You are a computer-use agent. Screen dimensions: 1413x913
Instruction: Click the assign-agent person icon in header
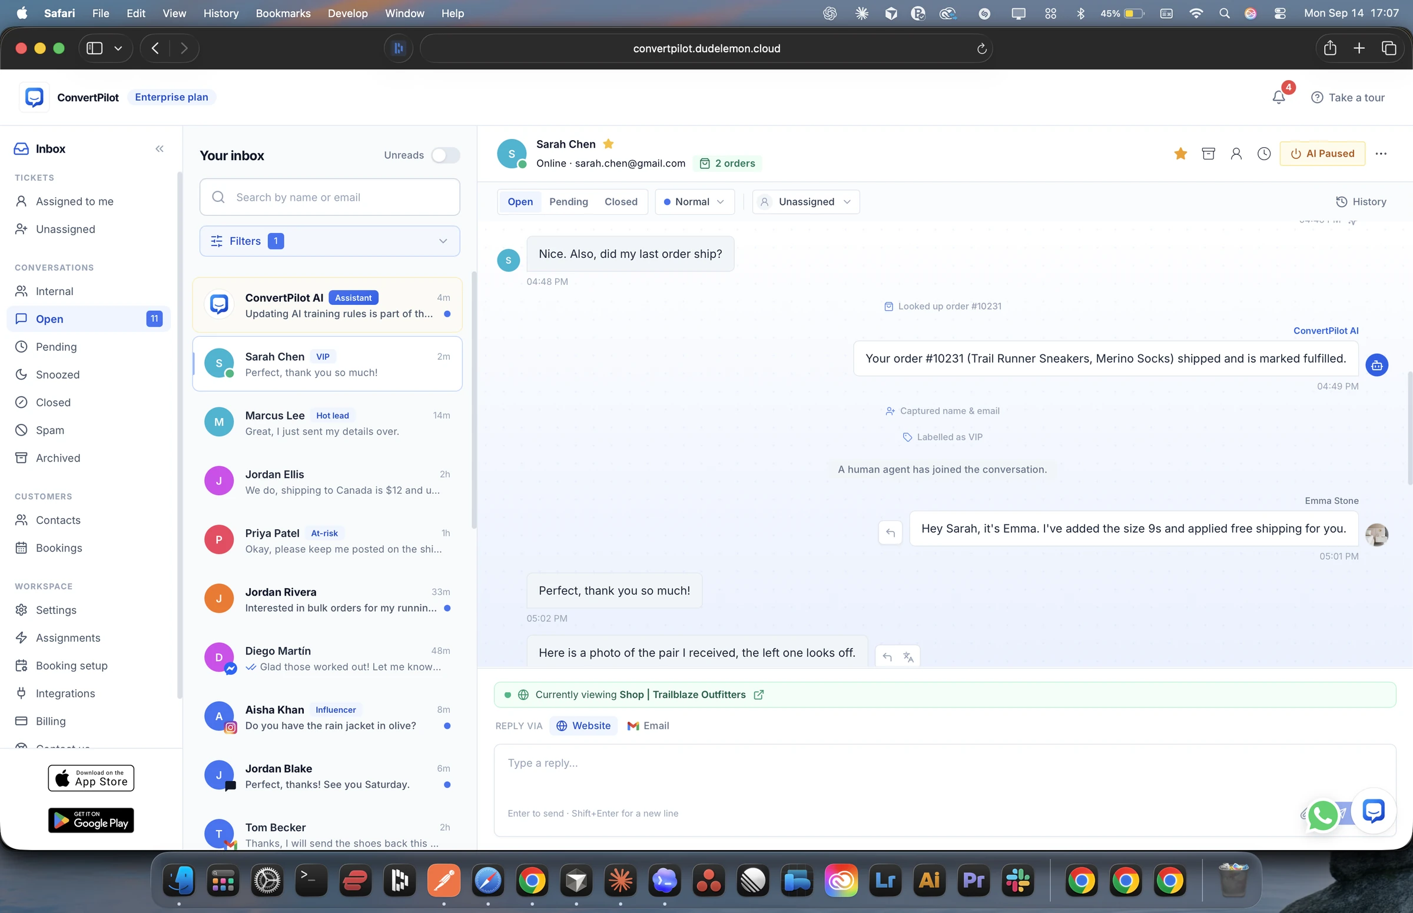1236,154
